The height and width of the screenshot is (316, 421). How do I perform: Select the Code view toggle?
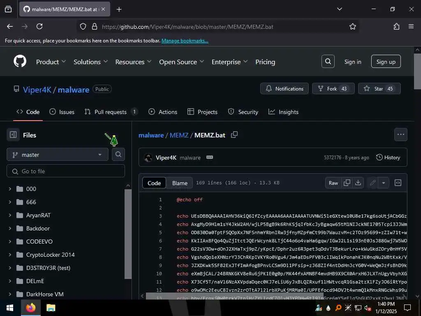coord(154,183)
